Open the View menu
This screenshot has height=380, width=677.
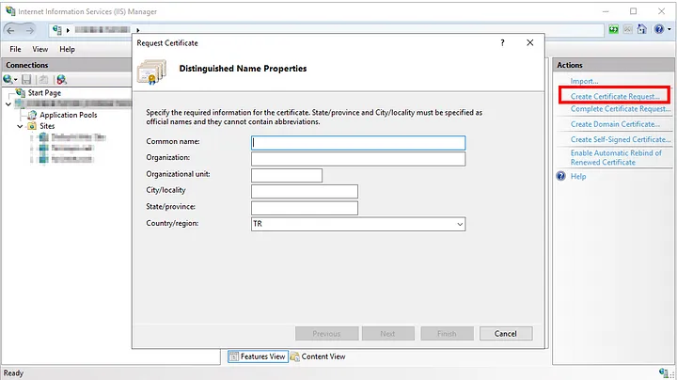(40, 49)
